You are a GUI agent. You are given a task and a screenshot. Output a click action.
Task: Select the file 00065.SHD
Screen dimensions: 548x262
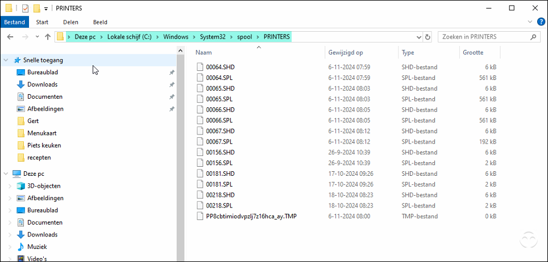(x=220, y=88)
